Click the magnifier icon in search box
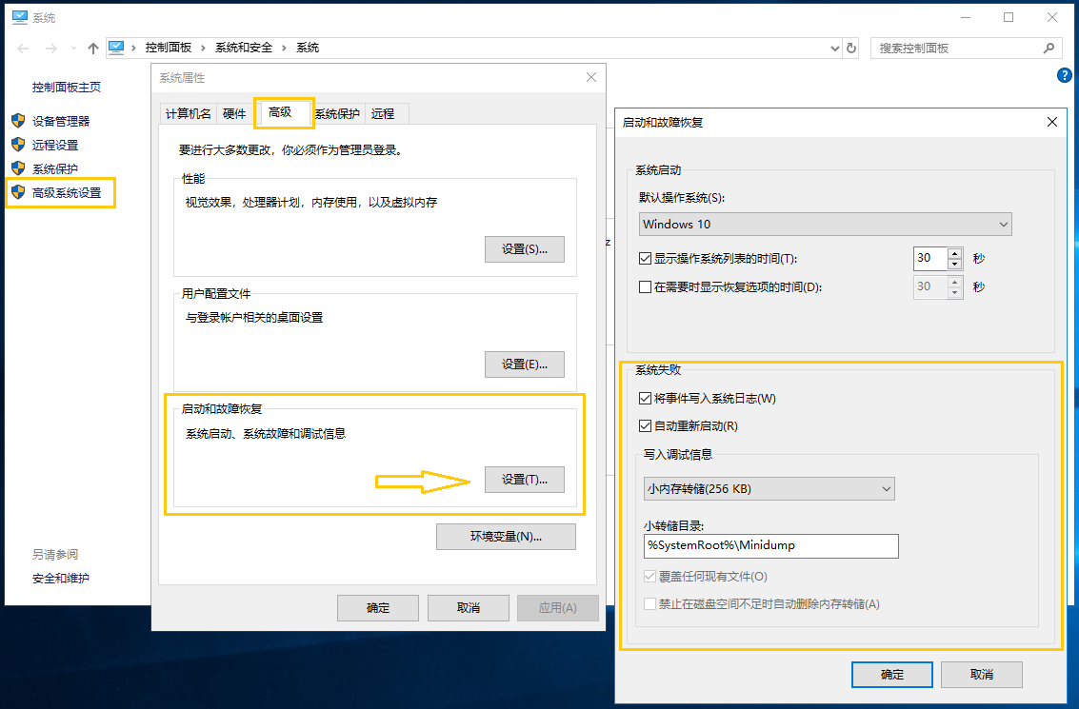The image size is (1079, 709). pos(1049,48)
